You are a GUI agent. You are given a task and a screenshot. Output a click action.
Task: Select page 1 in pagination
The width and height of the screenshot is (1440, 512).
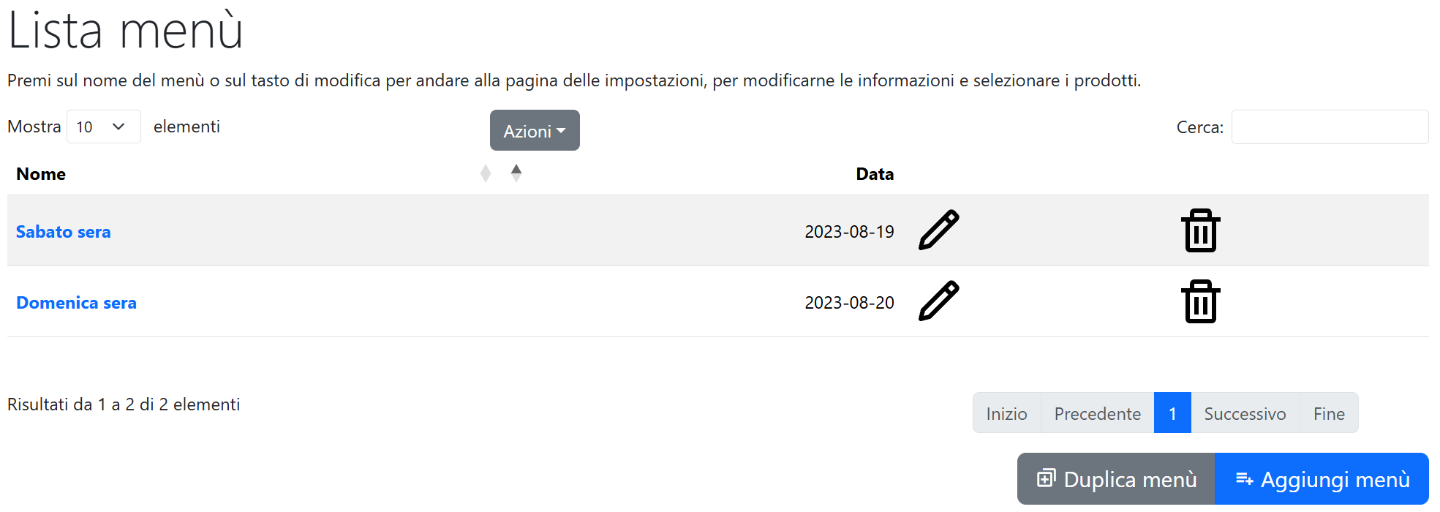(x=1172, y=413)
